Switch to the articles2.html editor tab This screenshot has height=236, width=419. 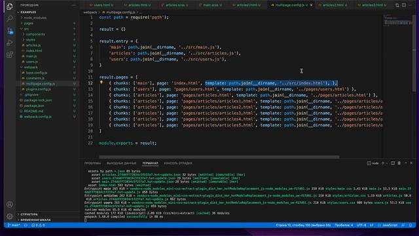333,5
